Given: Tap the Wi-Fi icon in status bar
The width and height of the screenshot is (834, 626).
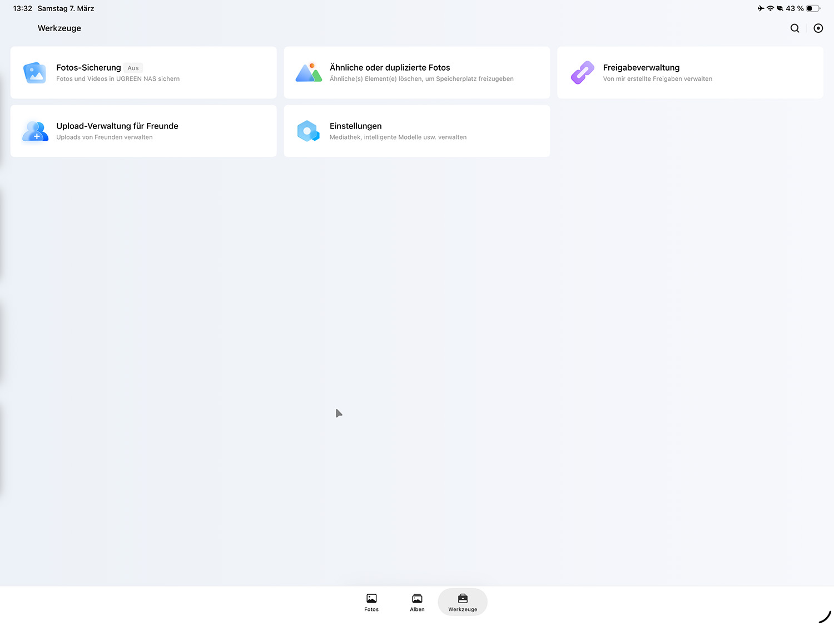Looking at the screenshot, I should [770, 8].
